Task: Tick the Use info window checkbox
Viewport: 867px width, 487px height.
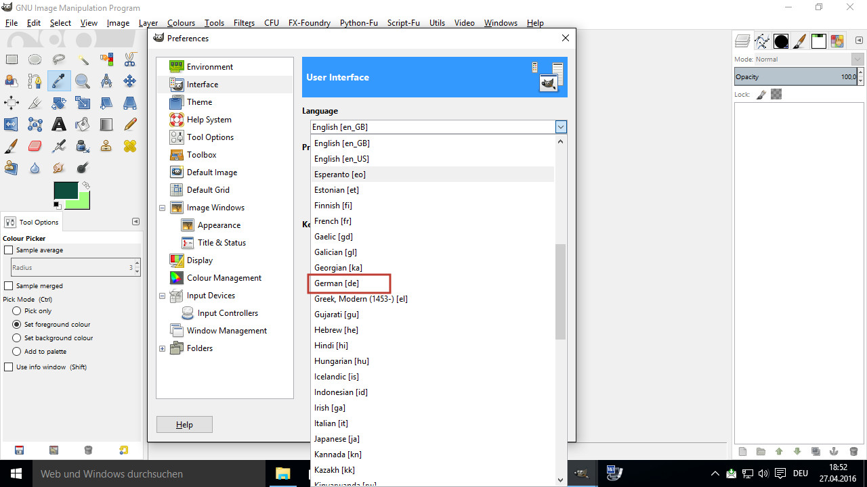Action: click(x=9, y=367)
